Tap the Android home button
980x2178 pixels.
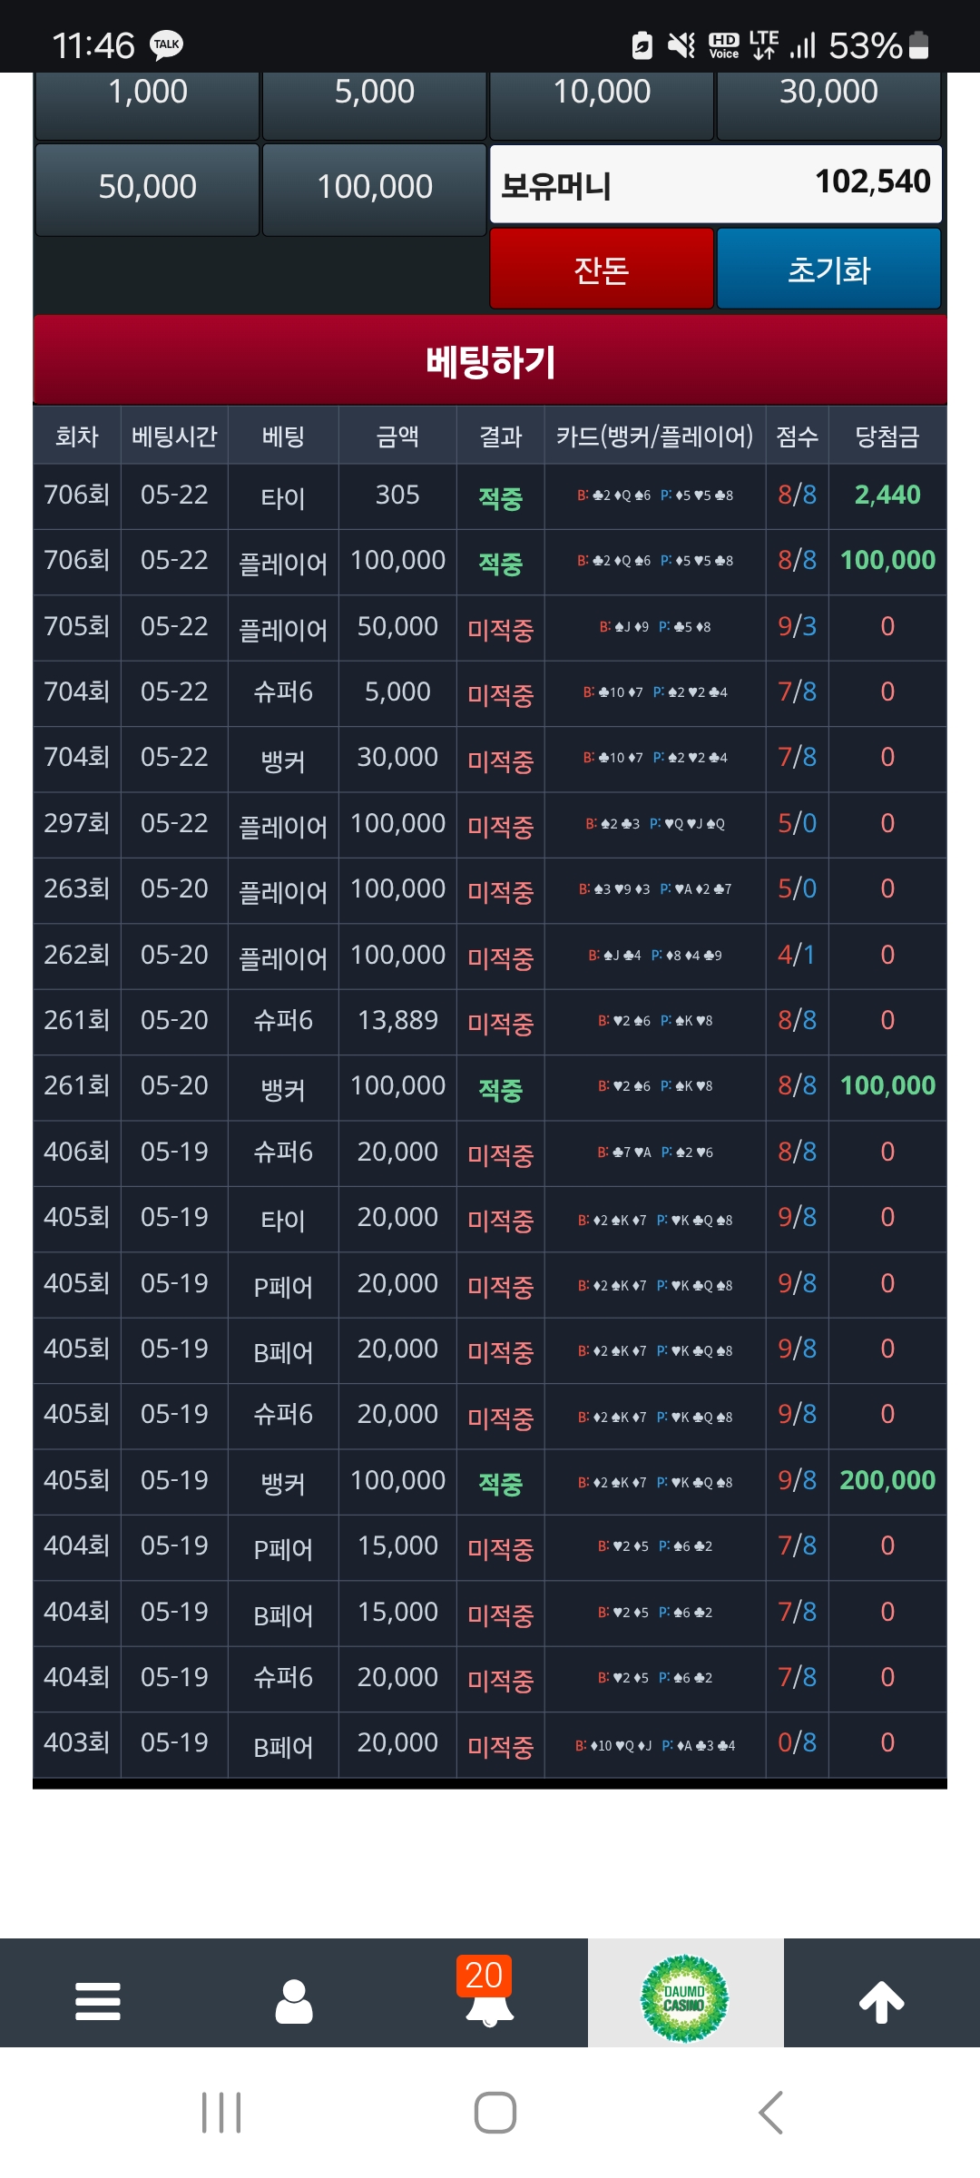(x=495, y=2113)
